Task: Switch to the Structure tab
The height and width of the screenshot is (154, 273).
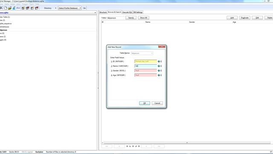Action: point(103,12)
